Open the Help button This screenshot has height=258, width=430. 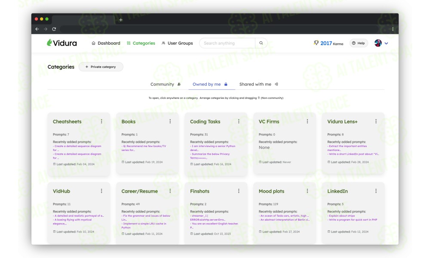tap(359, 43)
